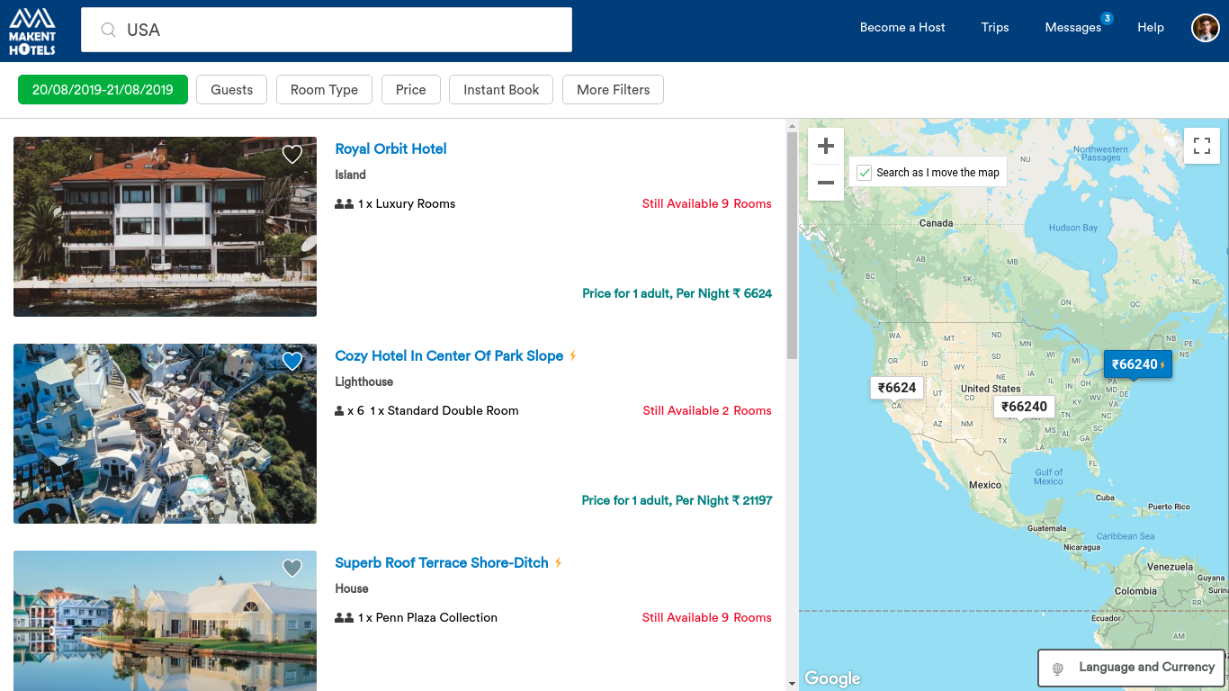Click the Superb Roof Terrace house photo

click(165, 621)
